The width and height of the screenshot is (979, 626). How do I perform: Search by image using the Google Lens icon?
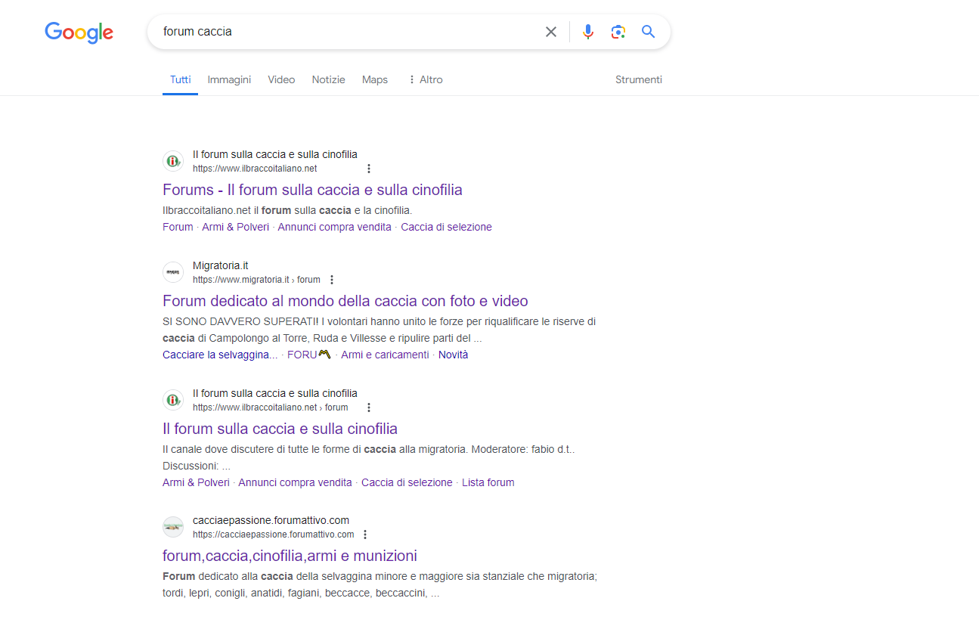pos(618,32)
